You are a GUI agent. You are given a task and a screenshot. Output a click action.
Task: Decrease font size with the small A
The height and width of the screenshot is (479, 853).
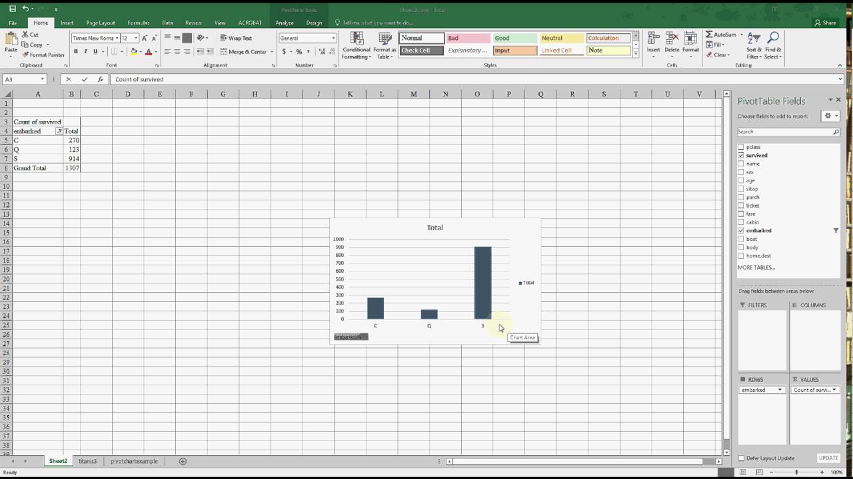tap(155, 38)
